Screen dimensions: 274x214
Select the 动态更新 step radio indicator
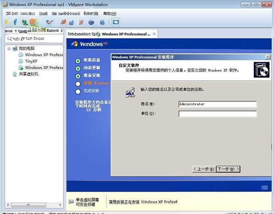pyautogui.click(x=78, y=69)
